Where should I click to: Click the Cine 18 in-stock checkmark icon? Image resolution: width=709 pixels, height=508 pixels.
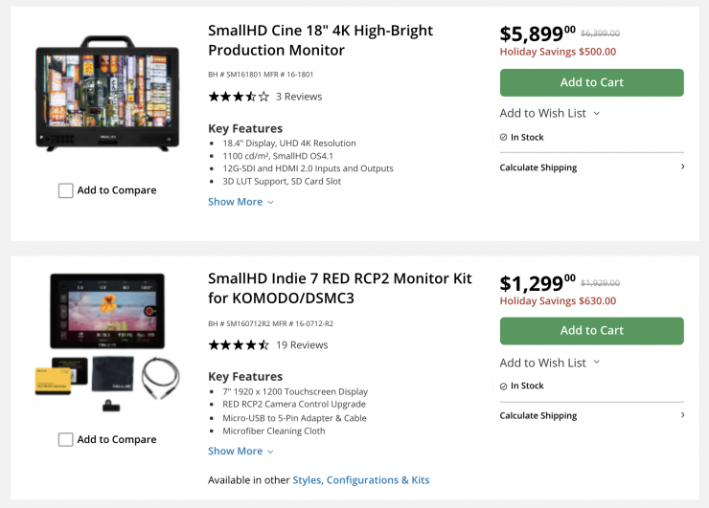[x=504, y=138]
